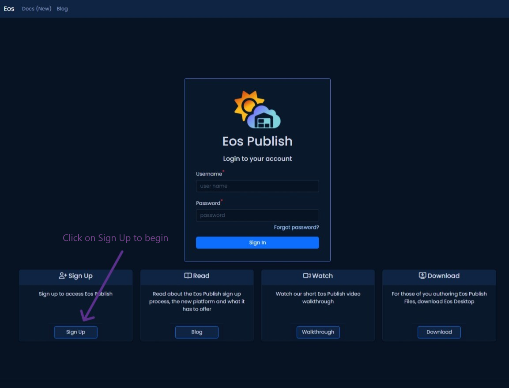Select Blog from the top navigation bar
The width and height of the screenshot is (509, 388).
tap(62, 8)
